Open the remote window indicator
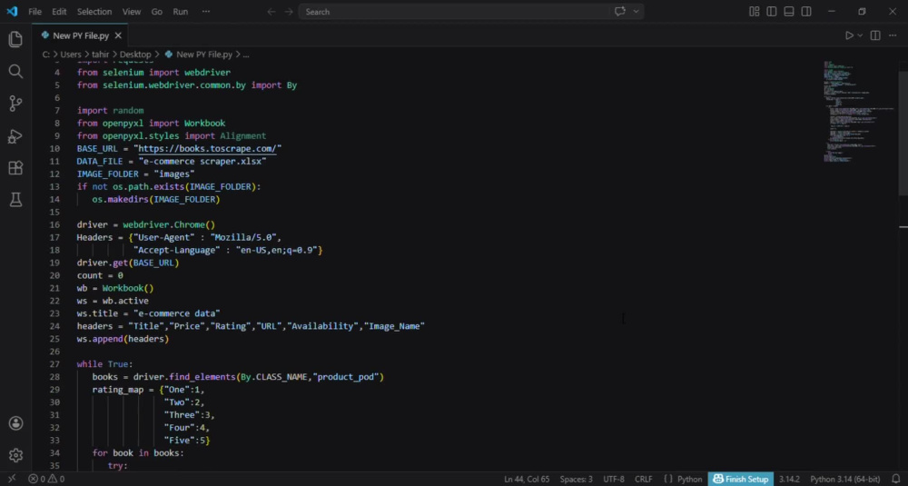This screenshot has height=486, width=908. tap(12, 479)
